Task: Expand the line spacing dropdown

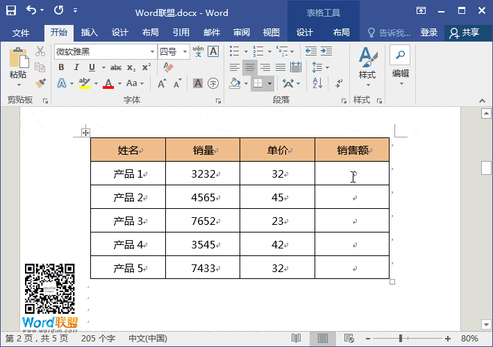Action: click(327, 67)
